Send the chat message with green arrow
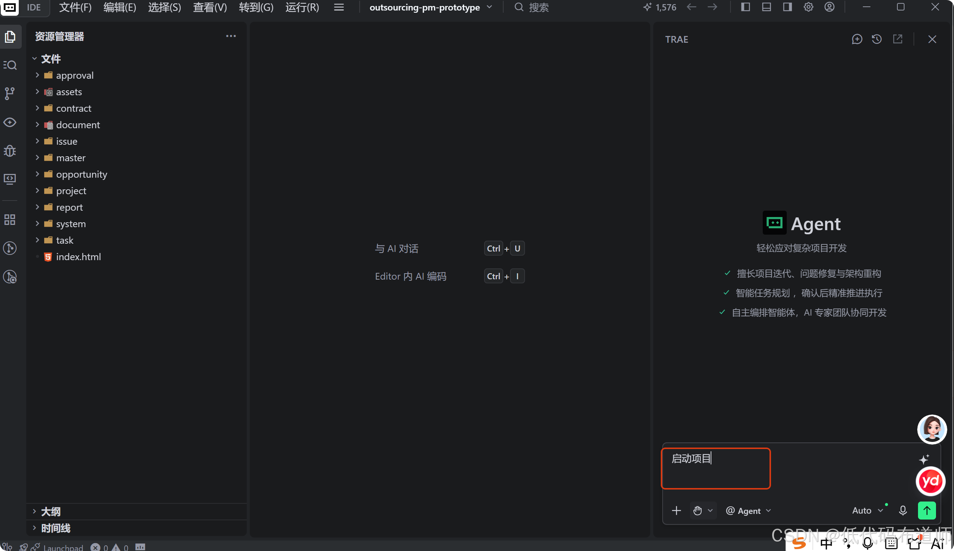 coord(927,511)
